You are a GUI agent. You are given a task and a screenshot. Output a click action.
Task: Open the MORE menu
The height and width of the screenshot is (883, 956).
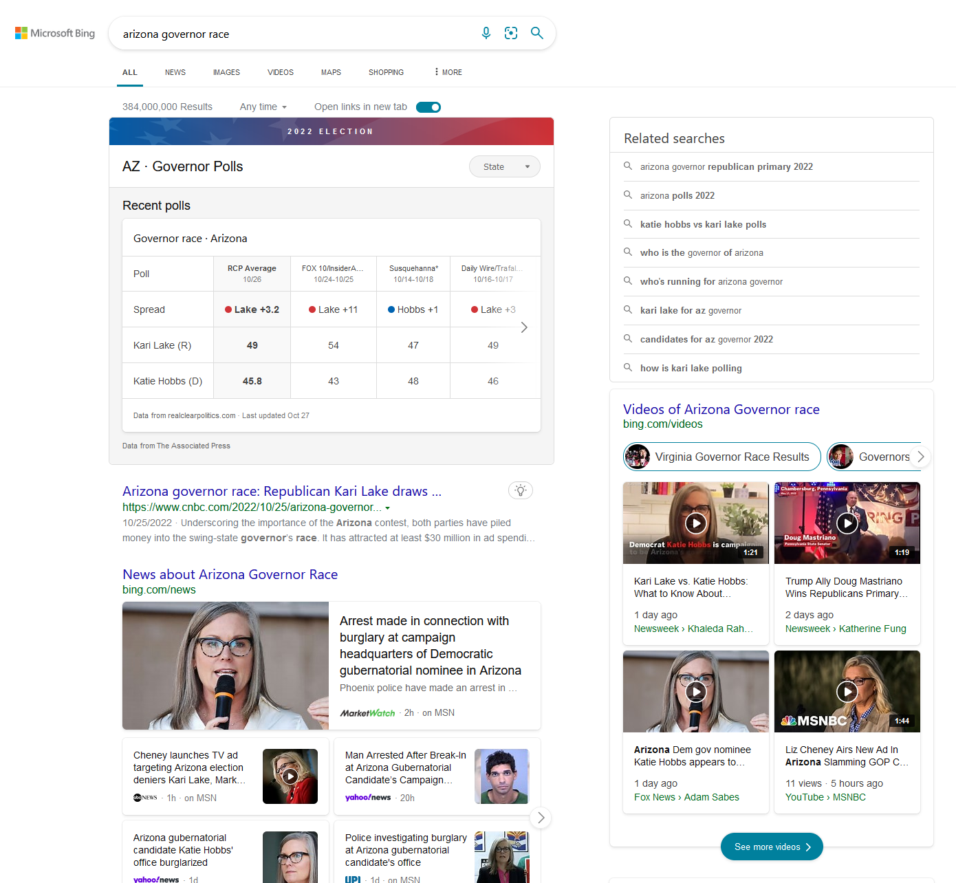click(x=448, y=72)
